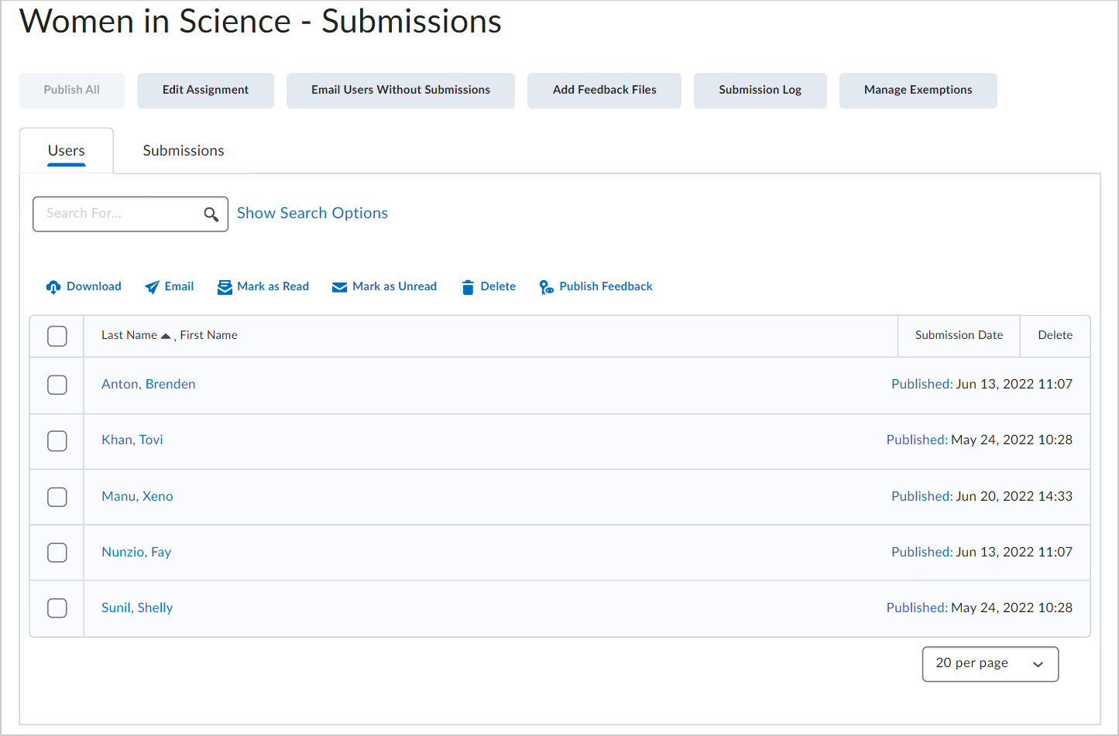Select the checkbox for Sunil, Shelly

pyautogui.click(x=57, y=608)
